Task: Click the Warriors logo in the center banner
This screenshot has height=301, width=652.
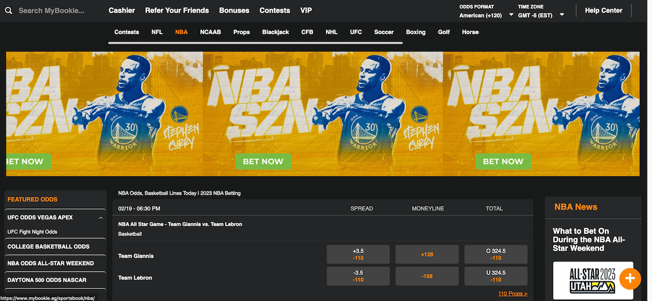Action: [x=418, y=114]
